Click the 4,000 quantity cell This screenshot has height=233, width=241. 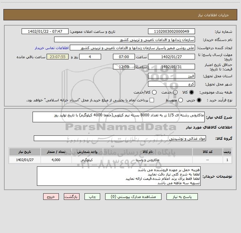tap(56, 160)
